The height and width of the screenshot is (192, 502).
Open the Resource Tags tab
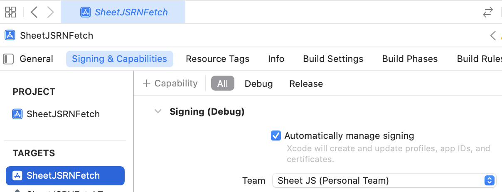(217, 59)
